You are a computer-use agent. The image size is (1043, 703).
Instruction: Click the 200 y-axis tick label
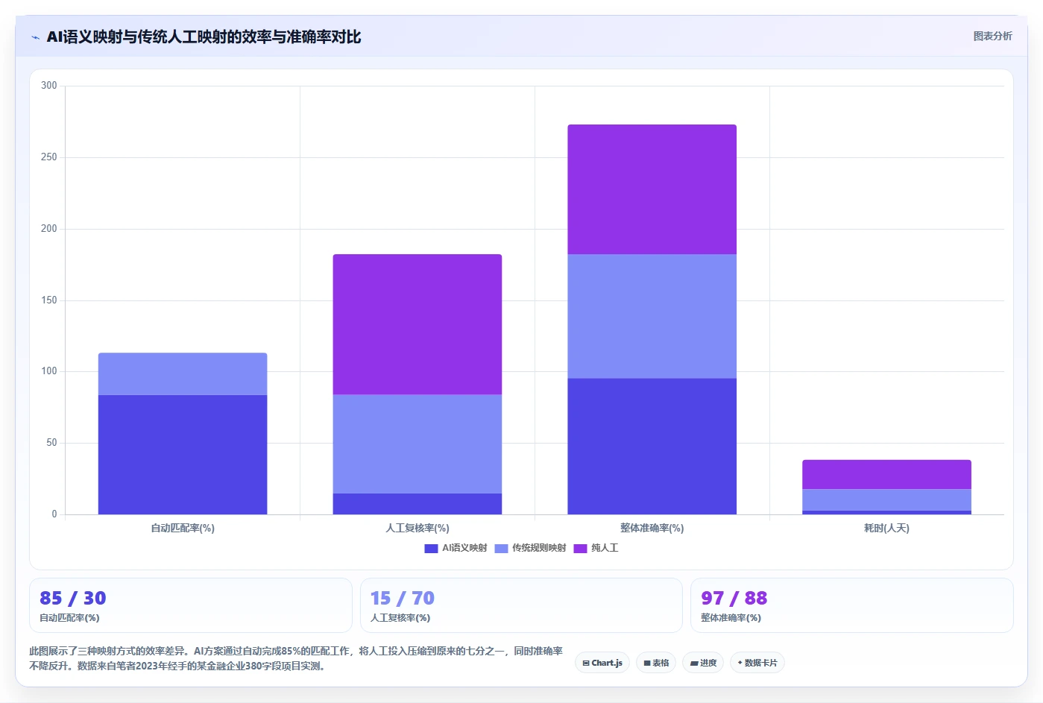coord(49,229)
